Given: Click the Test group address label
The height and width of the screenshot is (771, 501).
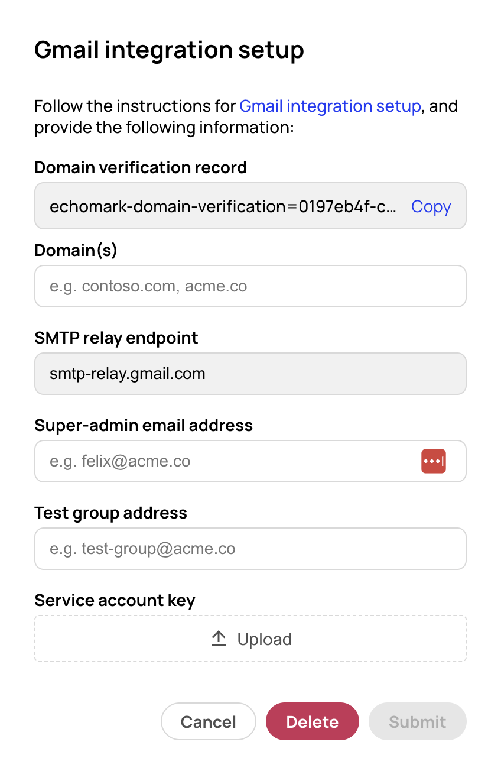Looking at the screenshot, I should [x=110, y=513].
